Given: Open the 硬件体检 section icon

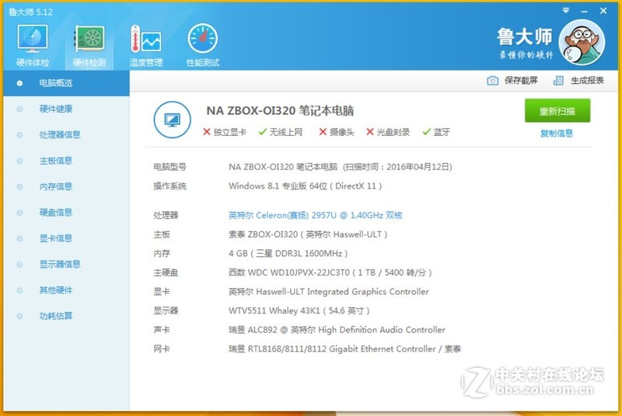Looking at the screenshot, I should (x=33, y=39).
